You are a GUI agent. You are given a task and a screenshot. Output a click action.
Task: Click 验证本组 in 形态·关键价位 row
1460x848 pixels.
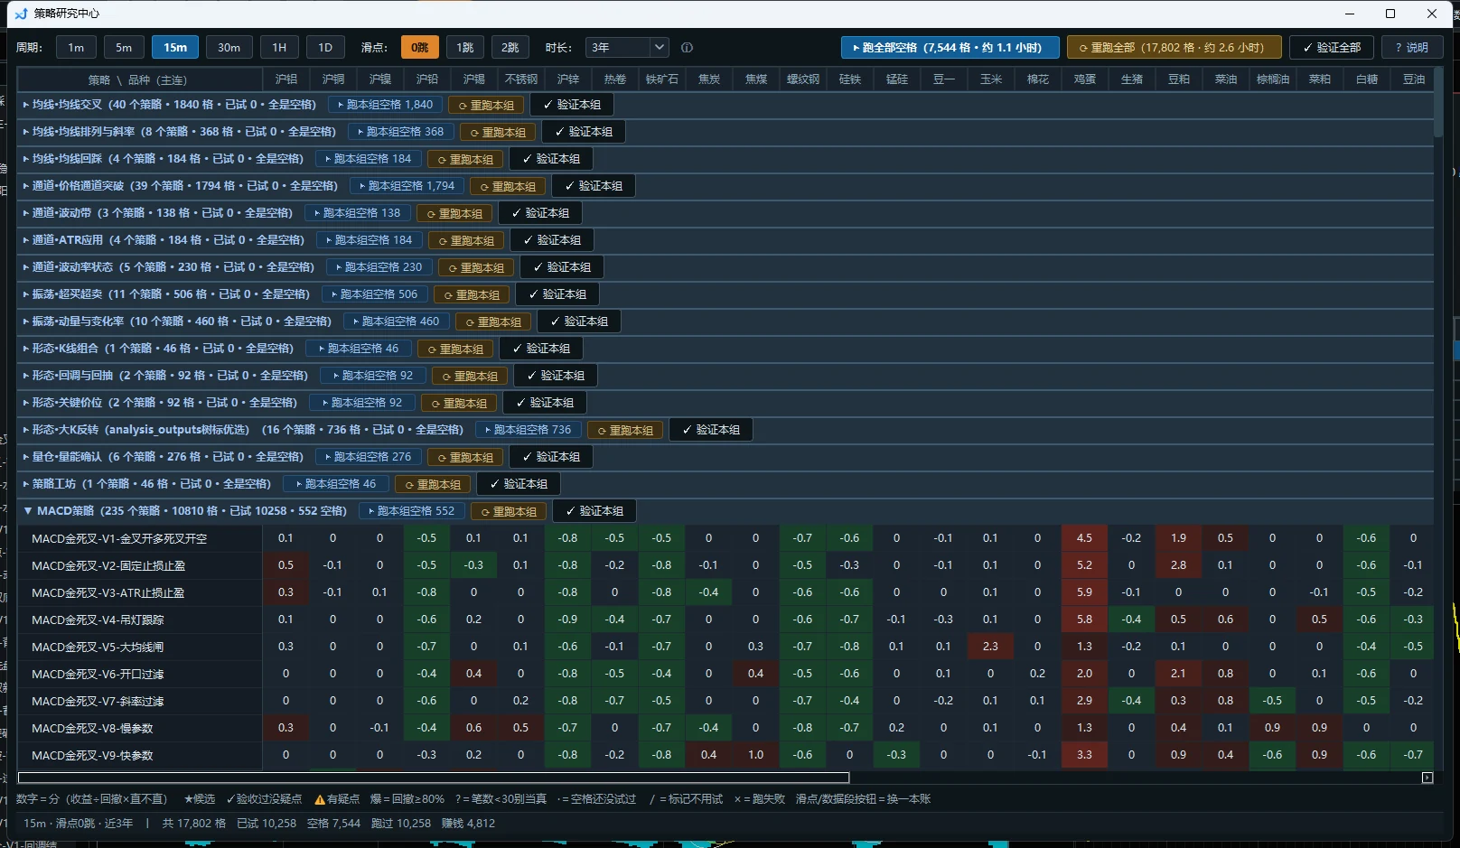(x=544, y=403)
